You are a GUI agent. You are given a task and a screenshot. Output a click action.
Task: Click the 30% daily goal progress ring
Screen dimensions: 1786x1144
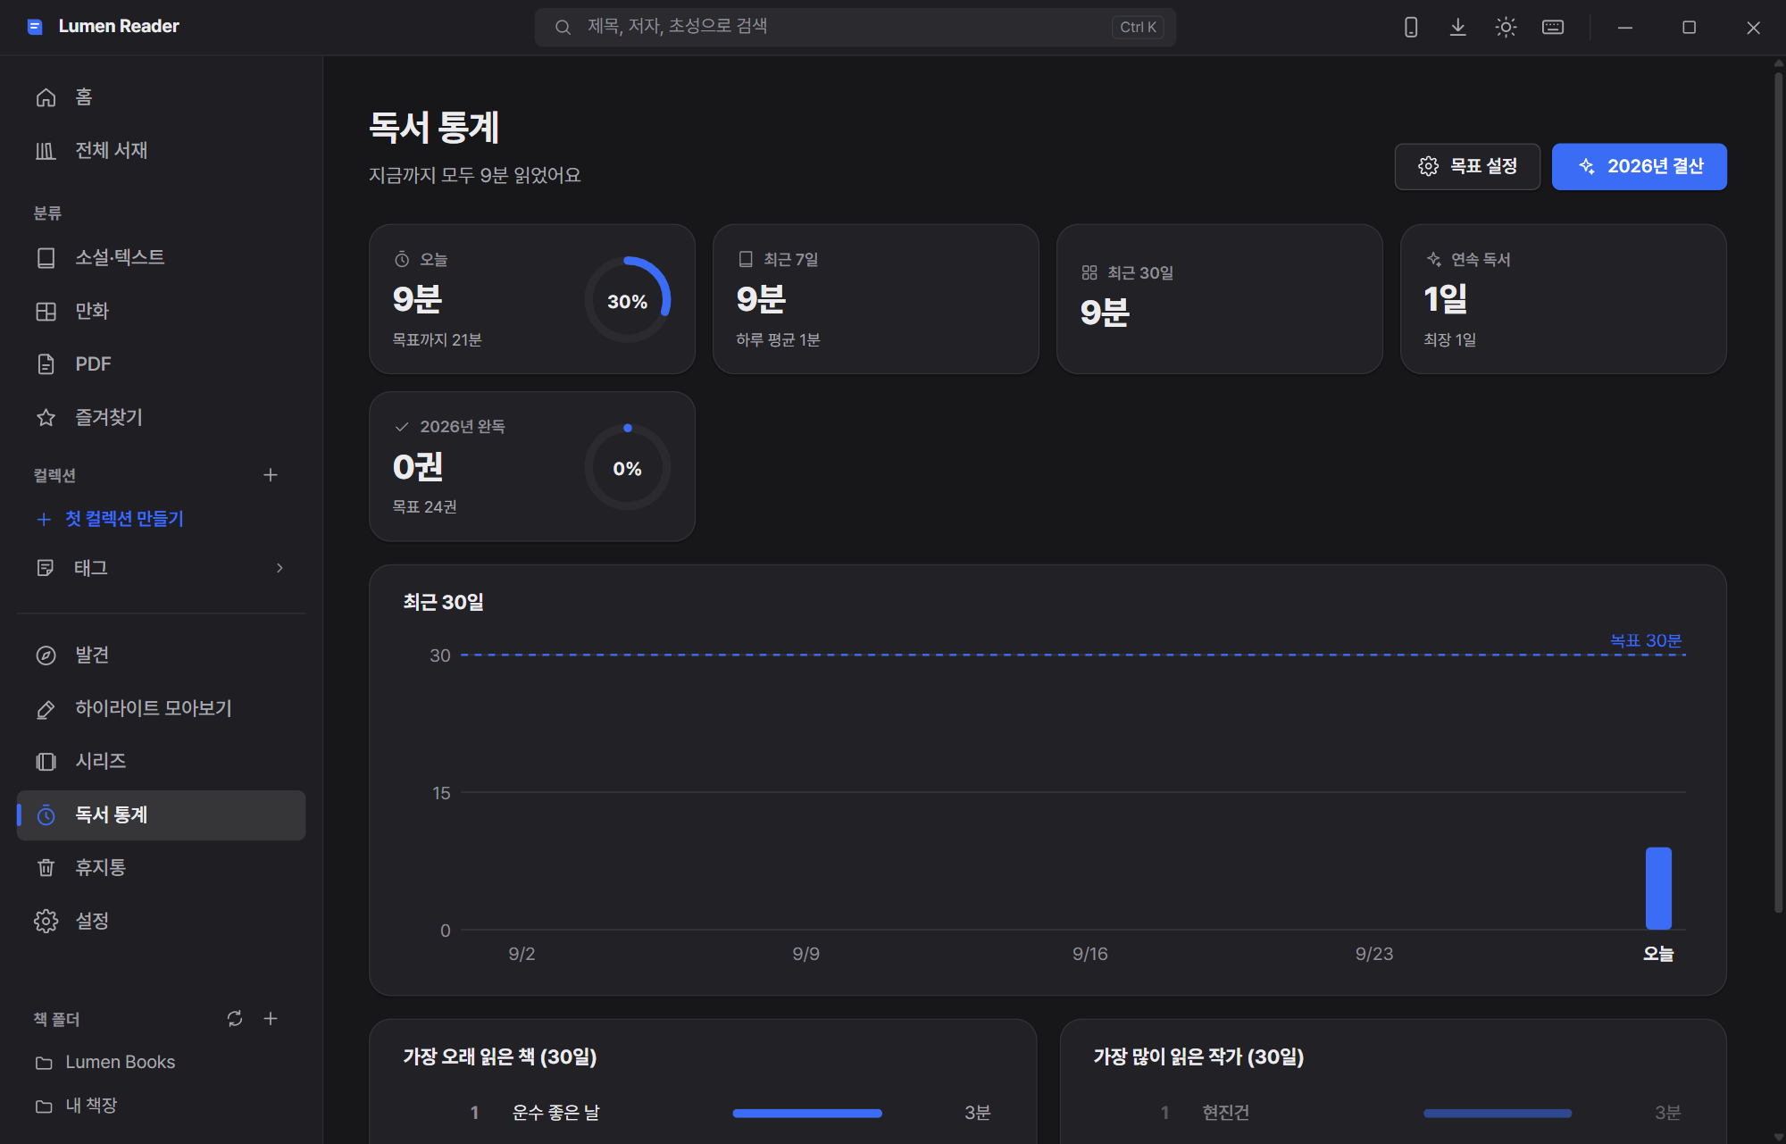pos(628,300)
